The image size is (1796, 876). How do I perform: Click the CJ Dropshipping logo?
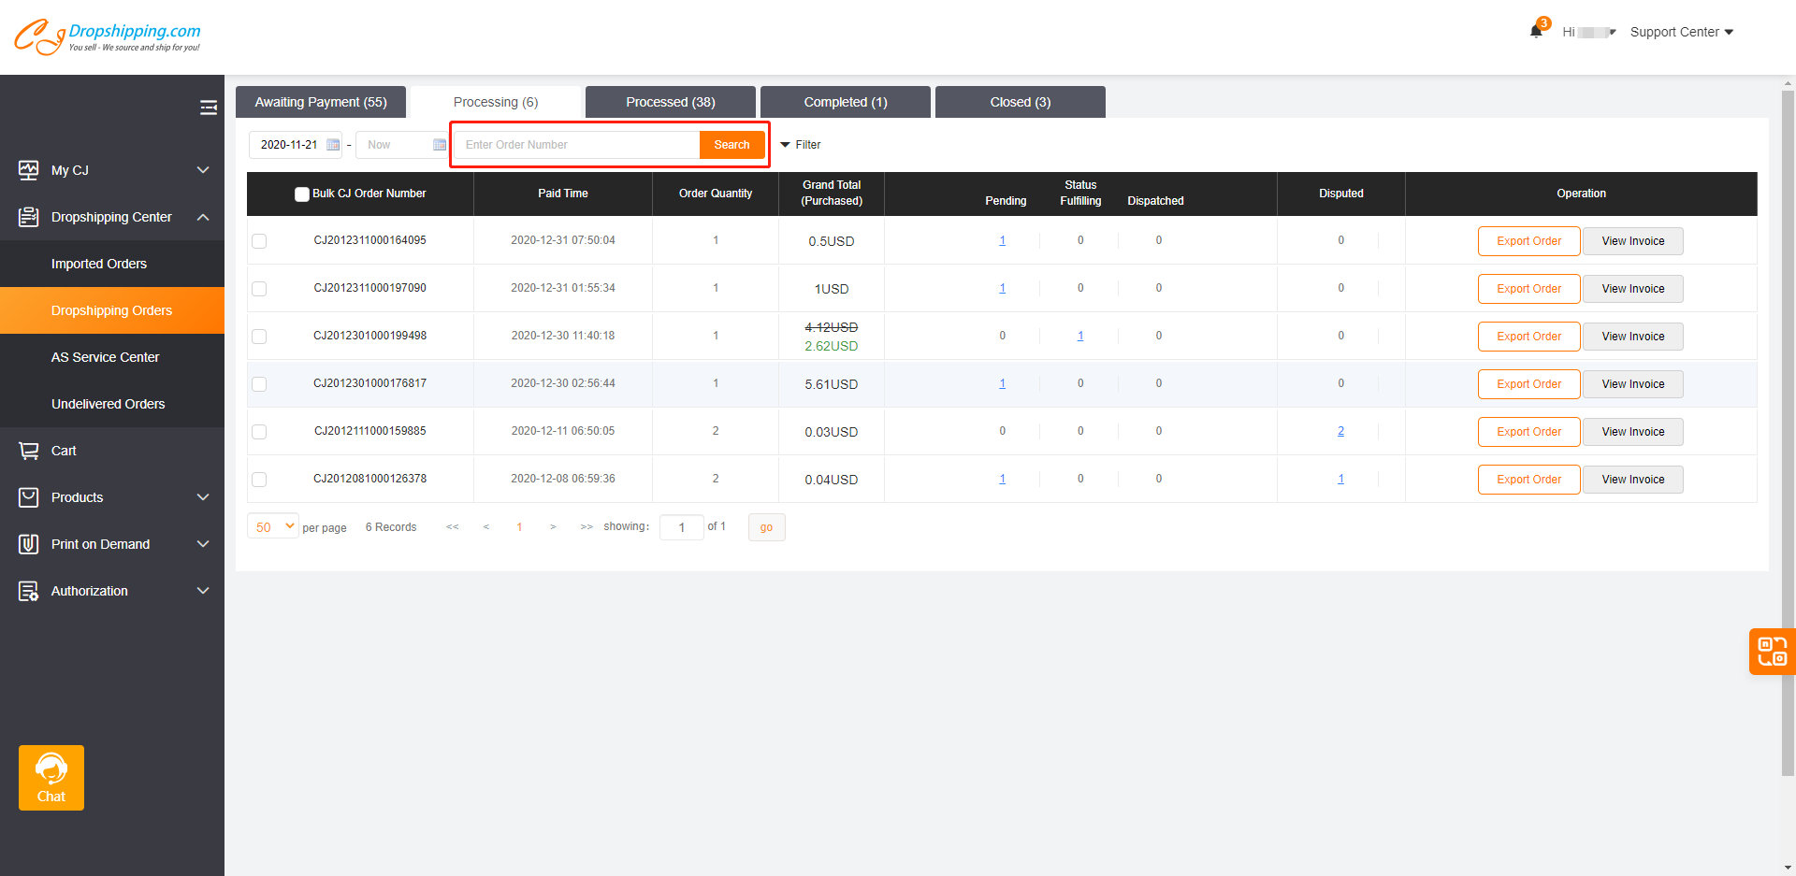tap(108, 36)
